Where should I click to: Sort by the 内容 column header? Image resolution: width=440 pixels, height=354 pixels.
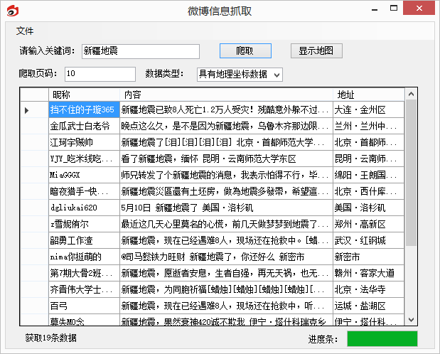point(226,95)
